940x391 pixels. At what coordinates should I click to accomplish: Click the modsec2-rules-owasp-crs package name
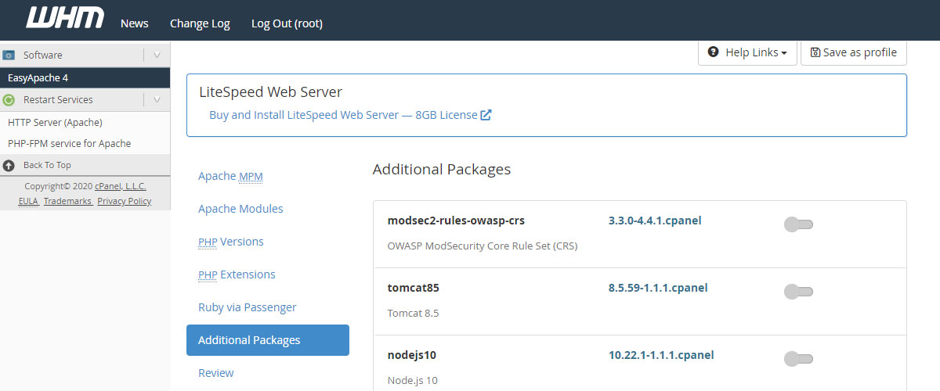456,221
